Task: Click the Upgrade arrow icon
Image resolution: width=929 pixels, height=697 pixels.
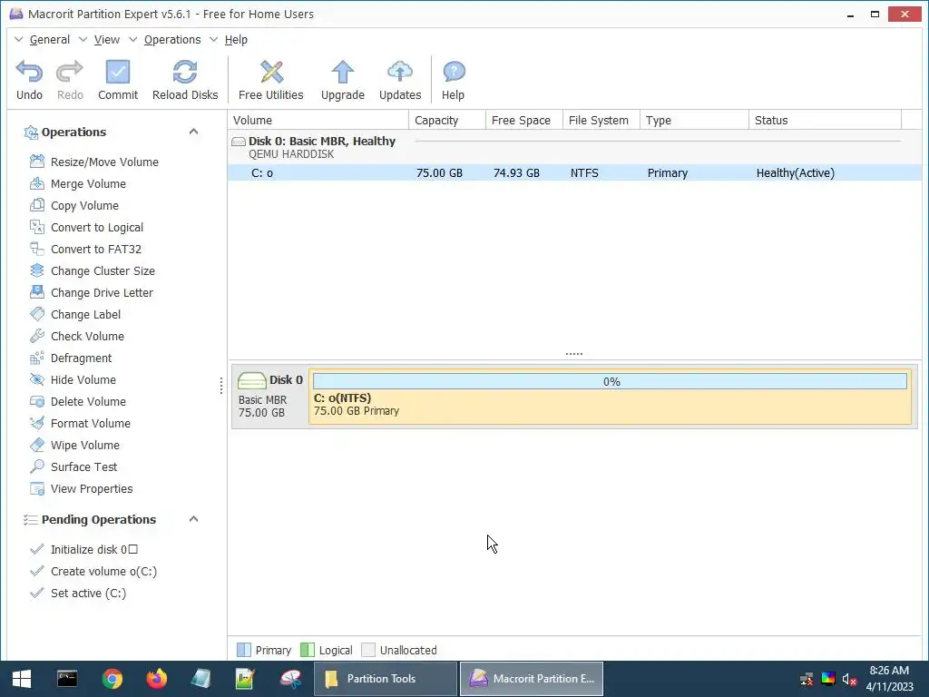Action: [x=342, y=72]
